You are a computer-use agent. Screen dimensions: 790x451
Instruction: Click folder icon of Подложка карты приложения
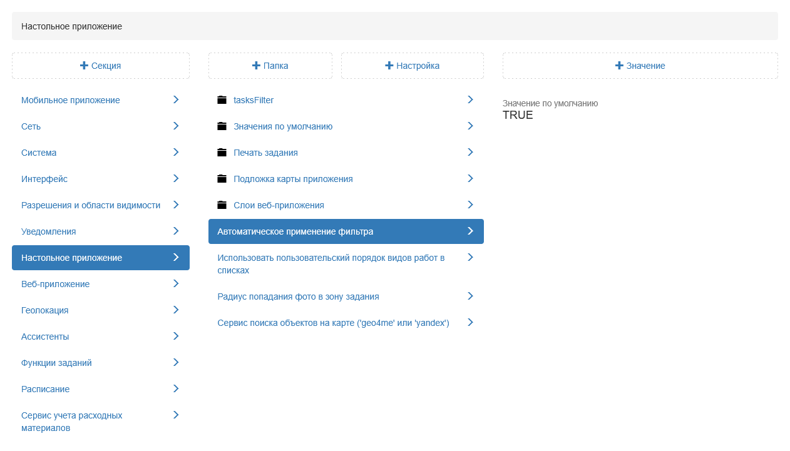(x=222, y=179)
